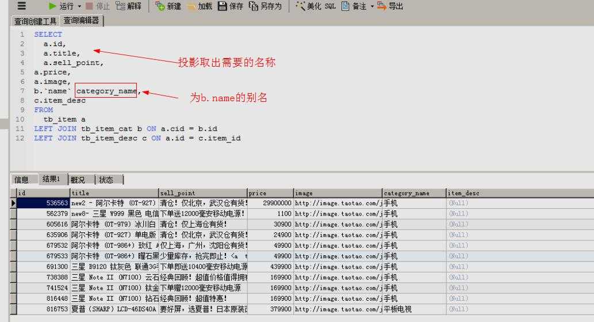The height and width of the screenshot is (322, 594).
Task: Select the id cell 679533
Action: (43, 256)
